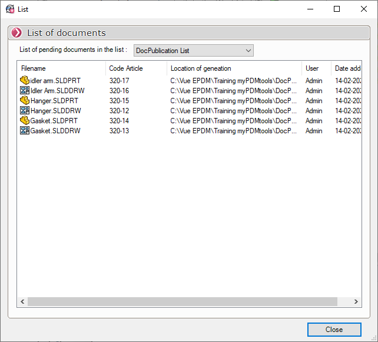Click the part icon for idler arm.SLDPRT
378x342 pixels.
[x=25, y=81]
